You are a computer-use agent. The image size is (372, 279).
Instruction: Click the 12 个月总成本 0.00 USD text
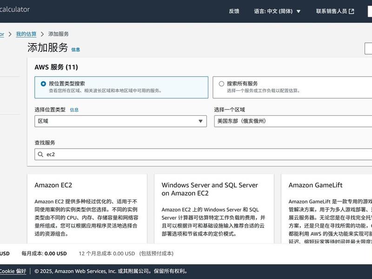(x=107, y=253)
